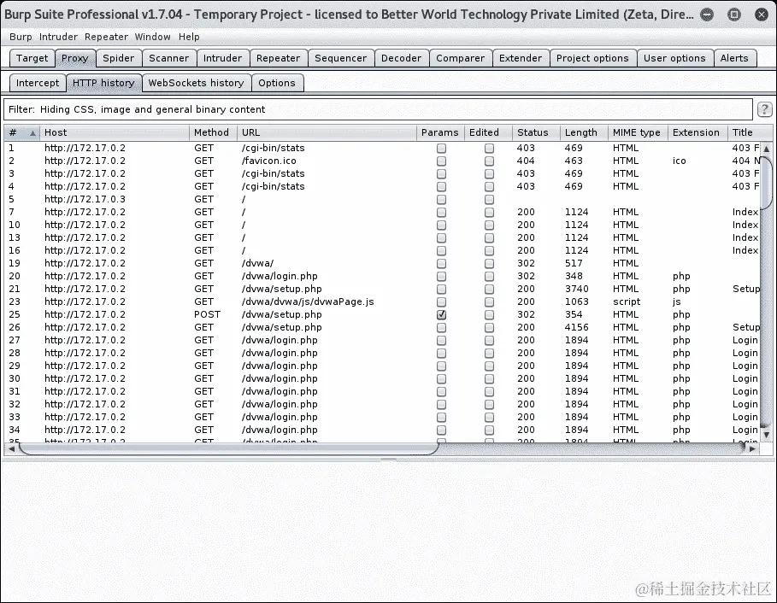
Task: Click the horizontal scrollbar right arrow
Action: click(x=752, y=449)
